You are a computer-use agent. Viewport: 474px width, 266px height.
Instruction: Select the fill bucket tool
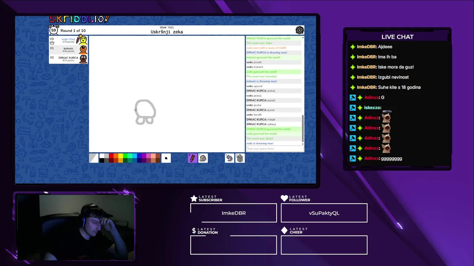[x=203, y=158]
